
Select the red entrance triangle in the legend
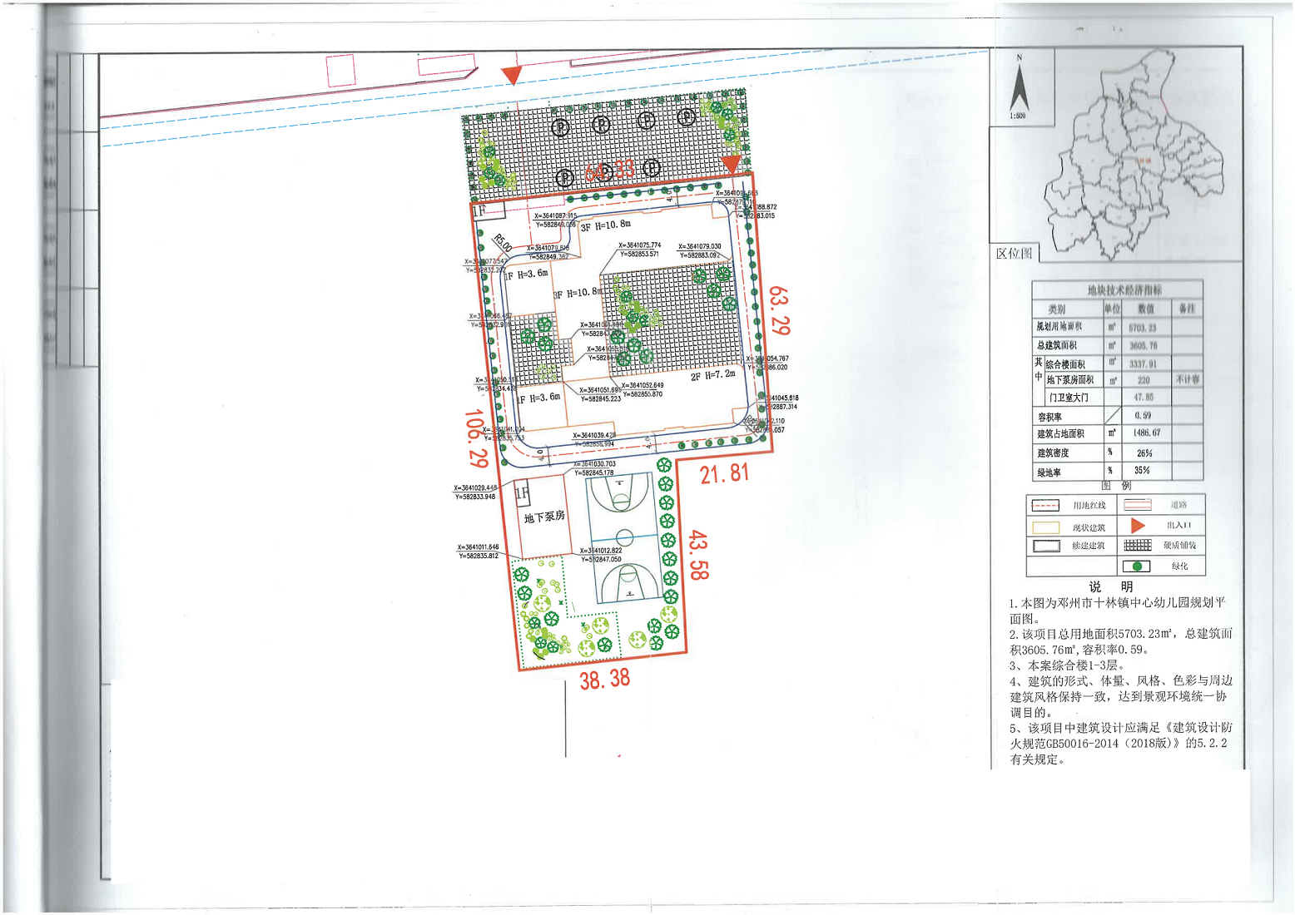pyautogui.click(x=1137, y=526)
